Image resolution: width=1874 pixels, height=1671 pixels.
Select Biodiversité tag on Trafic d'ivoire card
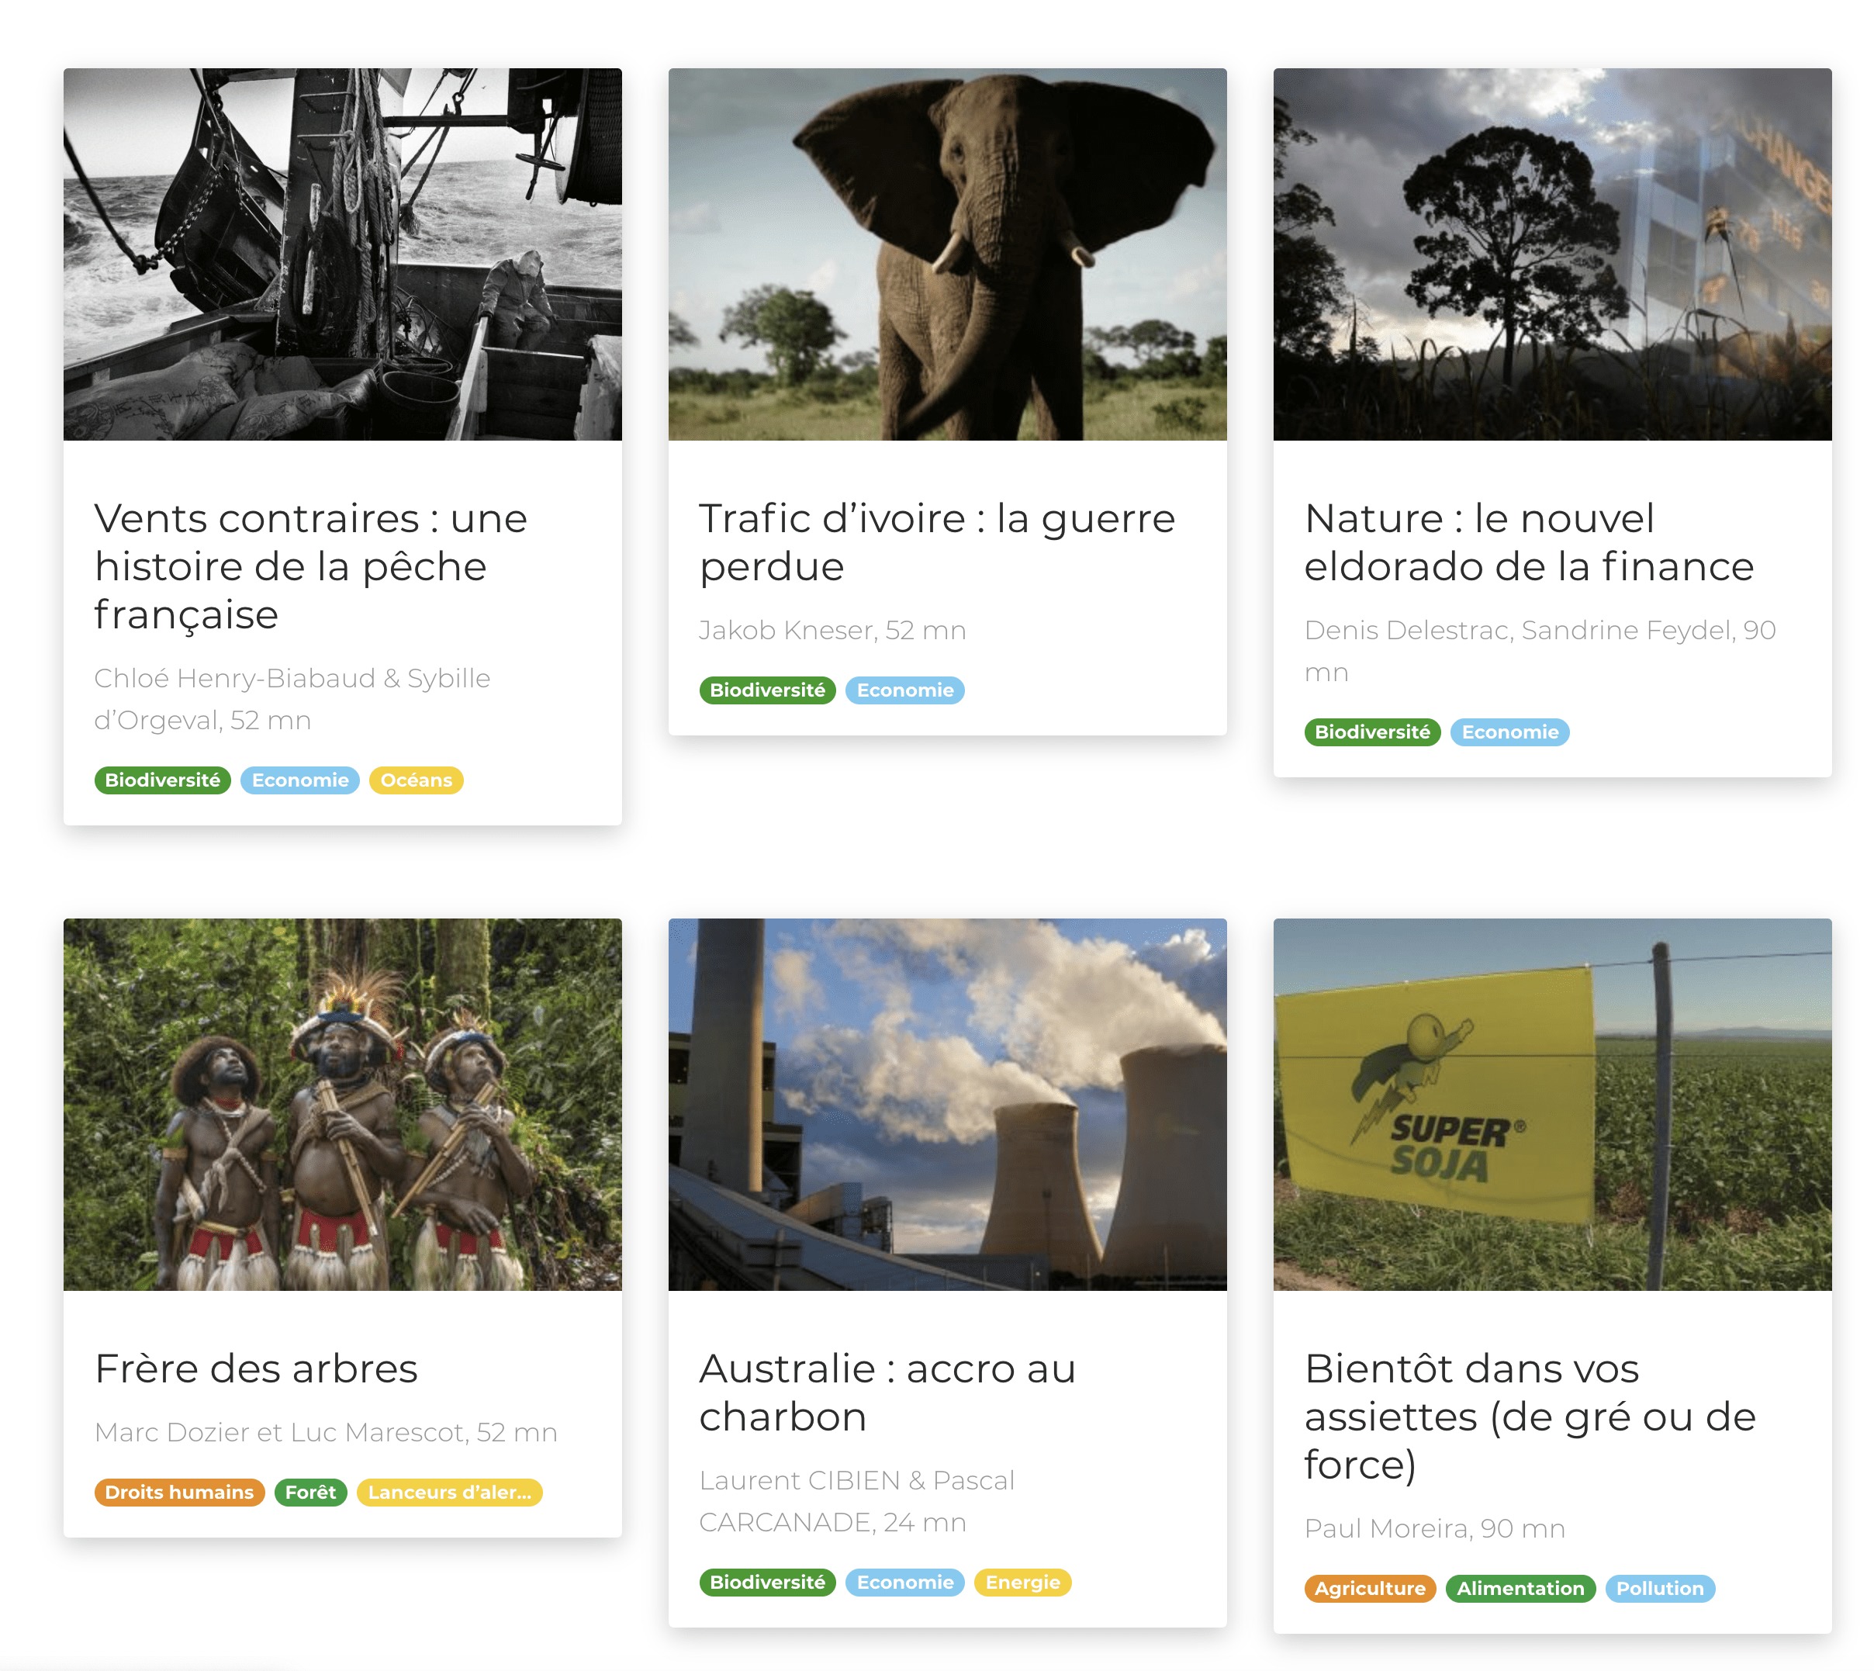[x=768, y=690]
